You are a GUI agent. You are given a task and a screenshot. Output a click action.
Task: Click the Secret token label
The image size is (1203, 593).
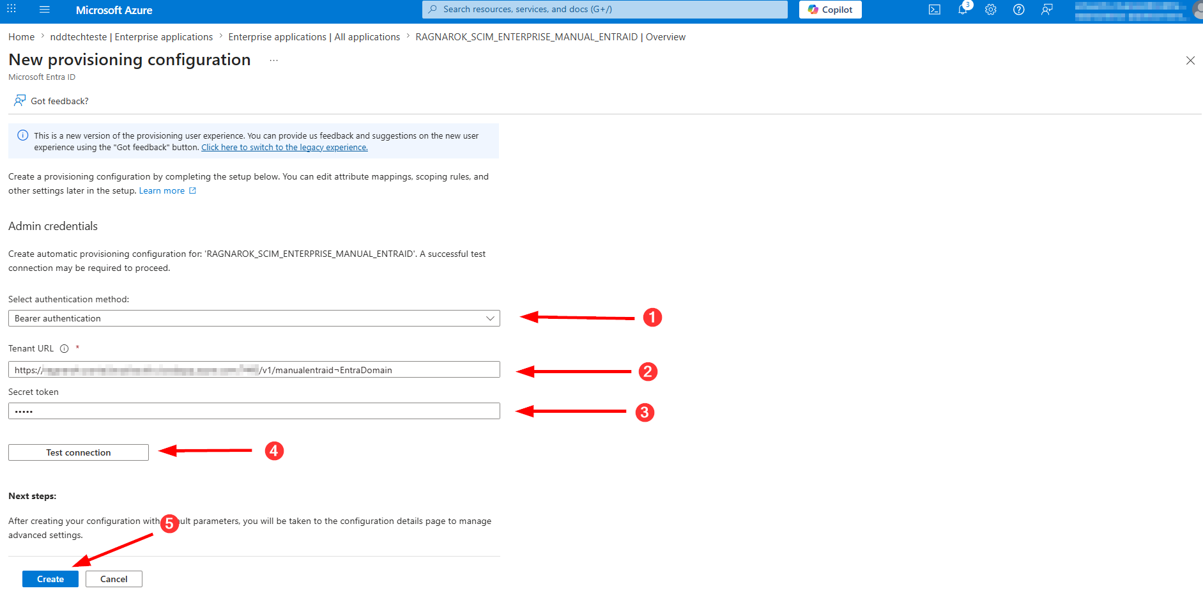point(33,392)
